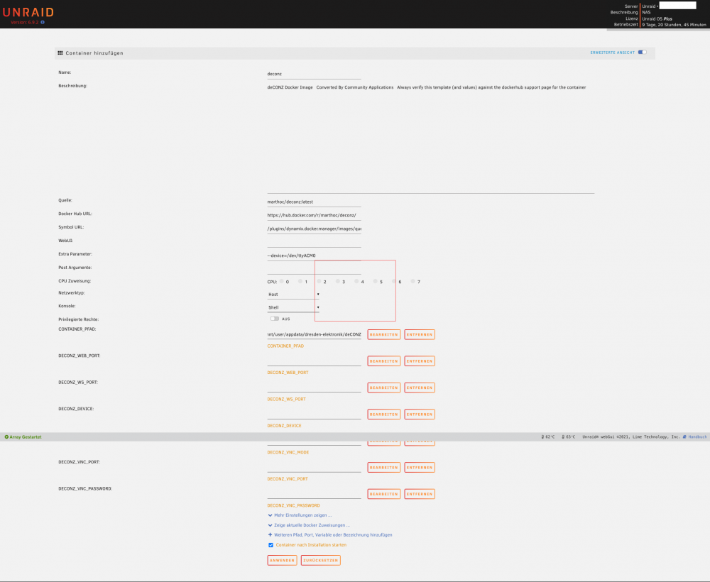
Task: Click the Anwenden button
Action: [x=282, y=560]
